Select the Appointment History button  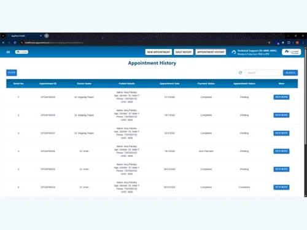click(x=211, y=52)
